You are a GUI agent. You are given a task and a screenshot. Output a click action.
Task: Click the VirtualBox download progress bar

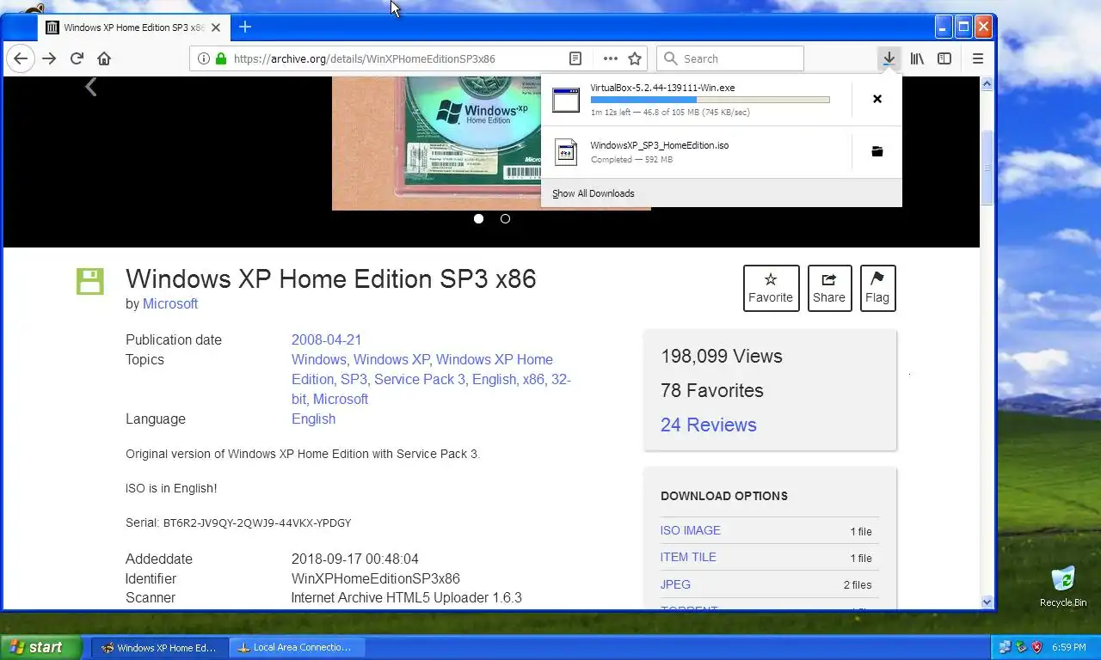coord(710,100)
